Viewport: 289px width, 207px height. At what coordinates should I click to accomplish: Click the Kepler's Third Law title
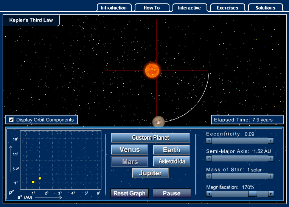coord(31,20)
